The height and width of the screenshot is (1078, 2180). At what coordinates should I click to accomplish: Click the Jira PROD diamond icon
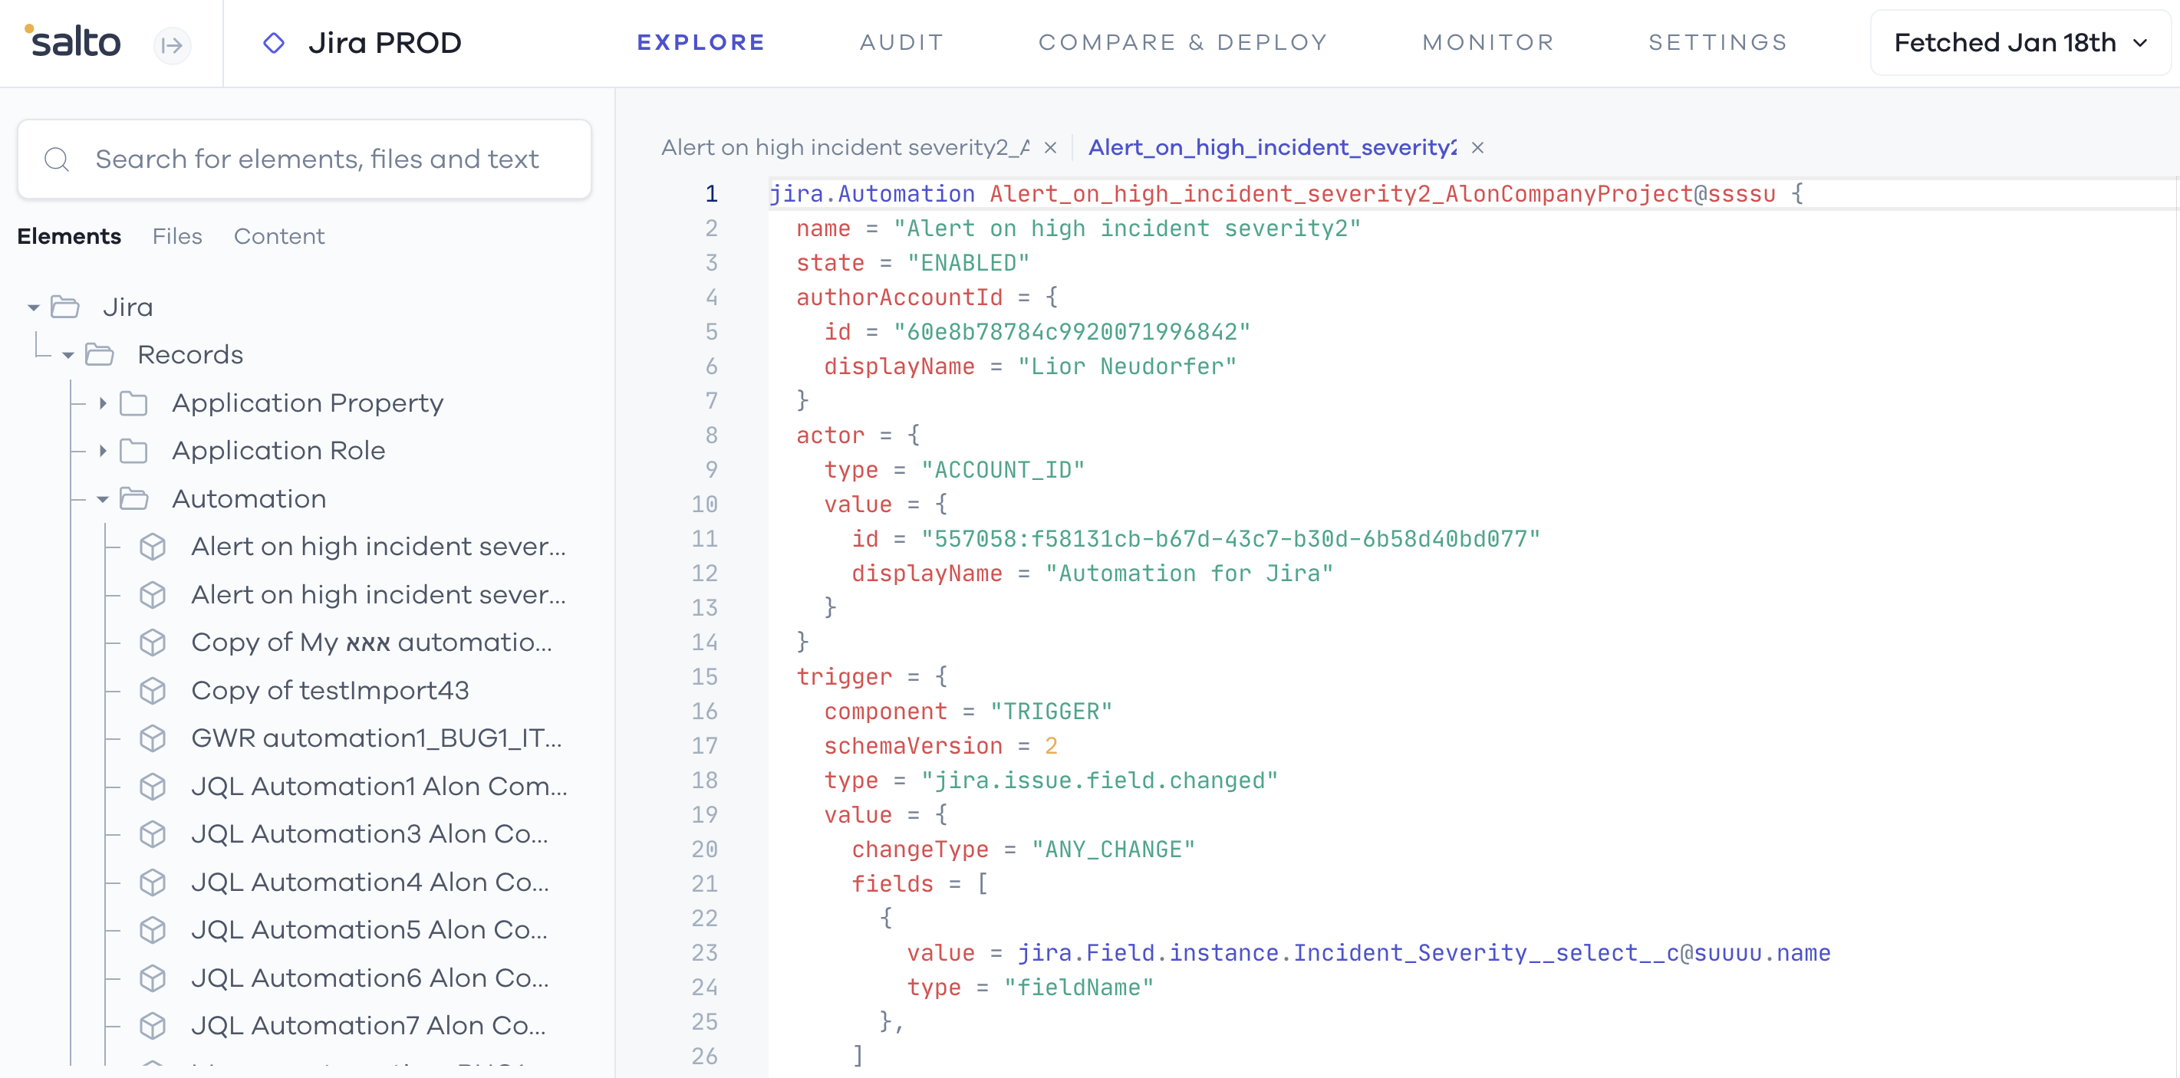coord(273,42)
